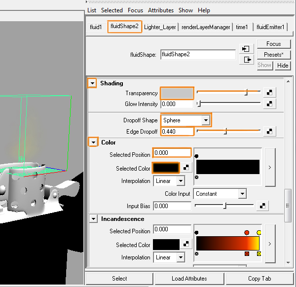Click the output connection arrow icon
Screen dimensions: 296x287
point(246,60)
